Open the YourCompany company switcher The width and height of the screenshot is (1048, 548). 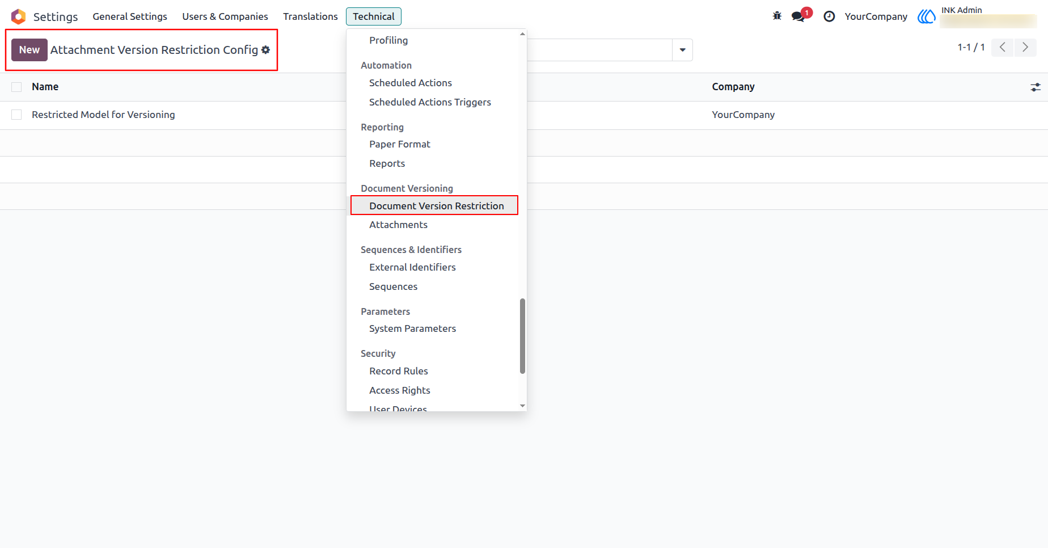pos(876,16)
